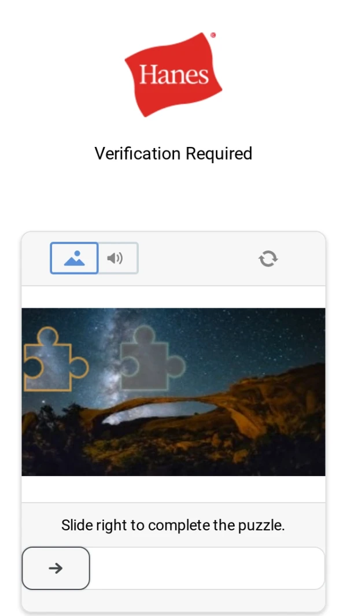
Task: Switch to the audio challenge speaker icon
Action: point(115,258)
